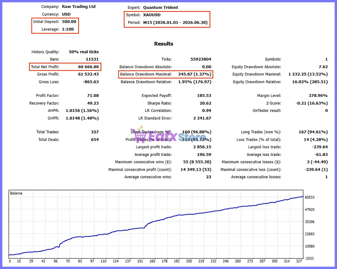Click the -2533 label on chart axis
Image resolution: width=337 pixels, height=269 pixels.
pos(309,258)
